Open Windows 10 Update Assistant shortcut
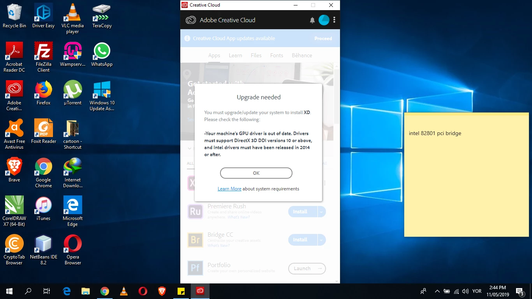 (x=102, y=96)
